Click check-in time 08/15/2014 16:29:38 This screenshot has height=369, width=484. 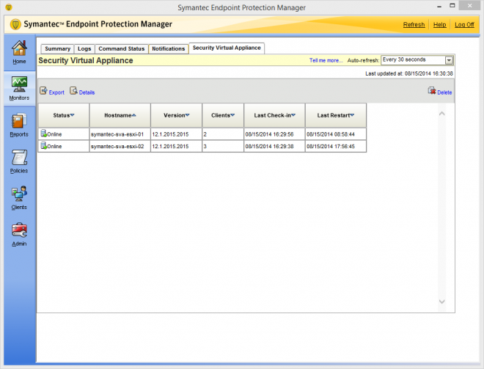tap(274, 147)
